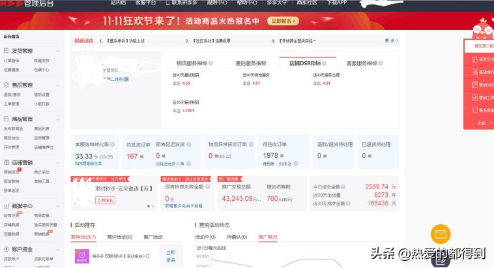This screenshot has height=268, width=494.
Task: Click help icon next to 即将延迟发货
Action: tap(189, 144)
